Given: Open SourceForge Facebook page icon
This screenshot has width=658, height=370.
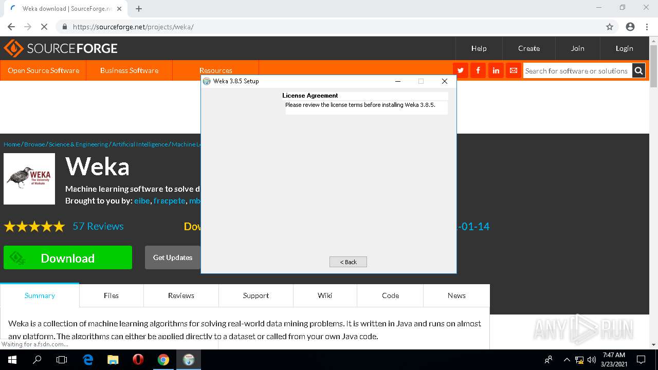Looking at the screenshot, I should point(478,70).
